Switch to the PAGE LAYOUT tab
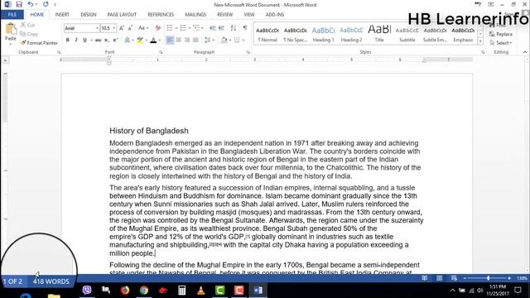 (122, 15)
